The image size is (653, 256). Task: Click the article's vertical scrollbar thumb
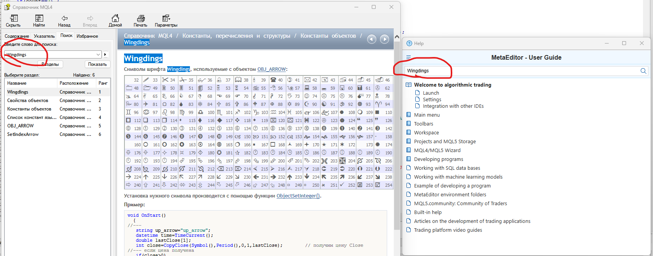397,136
